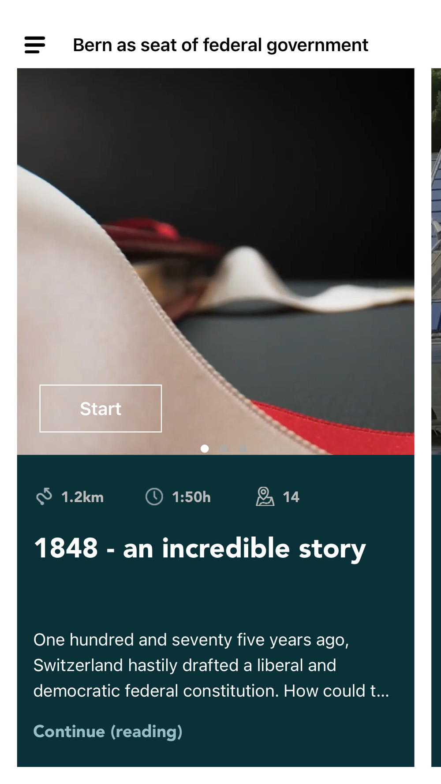Screen dimensions: 441x784
Task: Tap the next tour card image peeking right
Action: point(436,261)
